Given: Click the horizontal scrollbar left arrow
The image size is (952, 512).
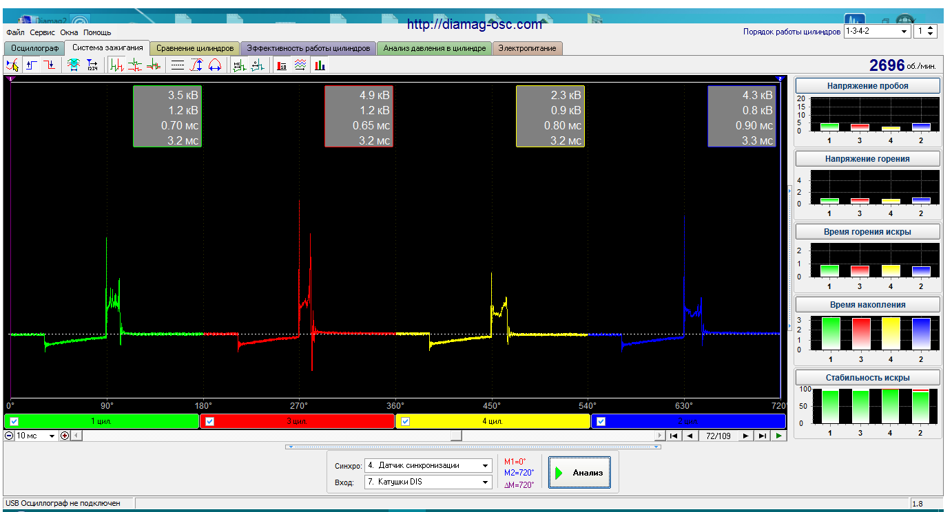Looking at the screenshot, I should click(76, 436).
